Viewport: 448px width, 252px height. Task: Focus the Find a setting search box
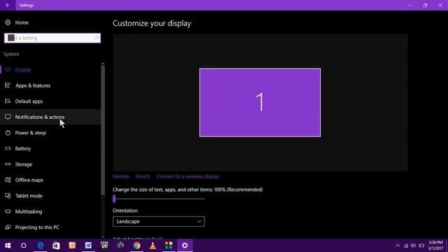pyautogui.click(x=52, y=38)
